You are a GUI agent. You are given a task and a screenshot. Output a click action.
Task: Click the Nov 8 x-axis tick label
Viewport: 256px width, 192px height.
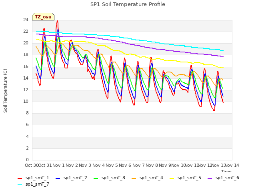point(152,165)
